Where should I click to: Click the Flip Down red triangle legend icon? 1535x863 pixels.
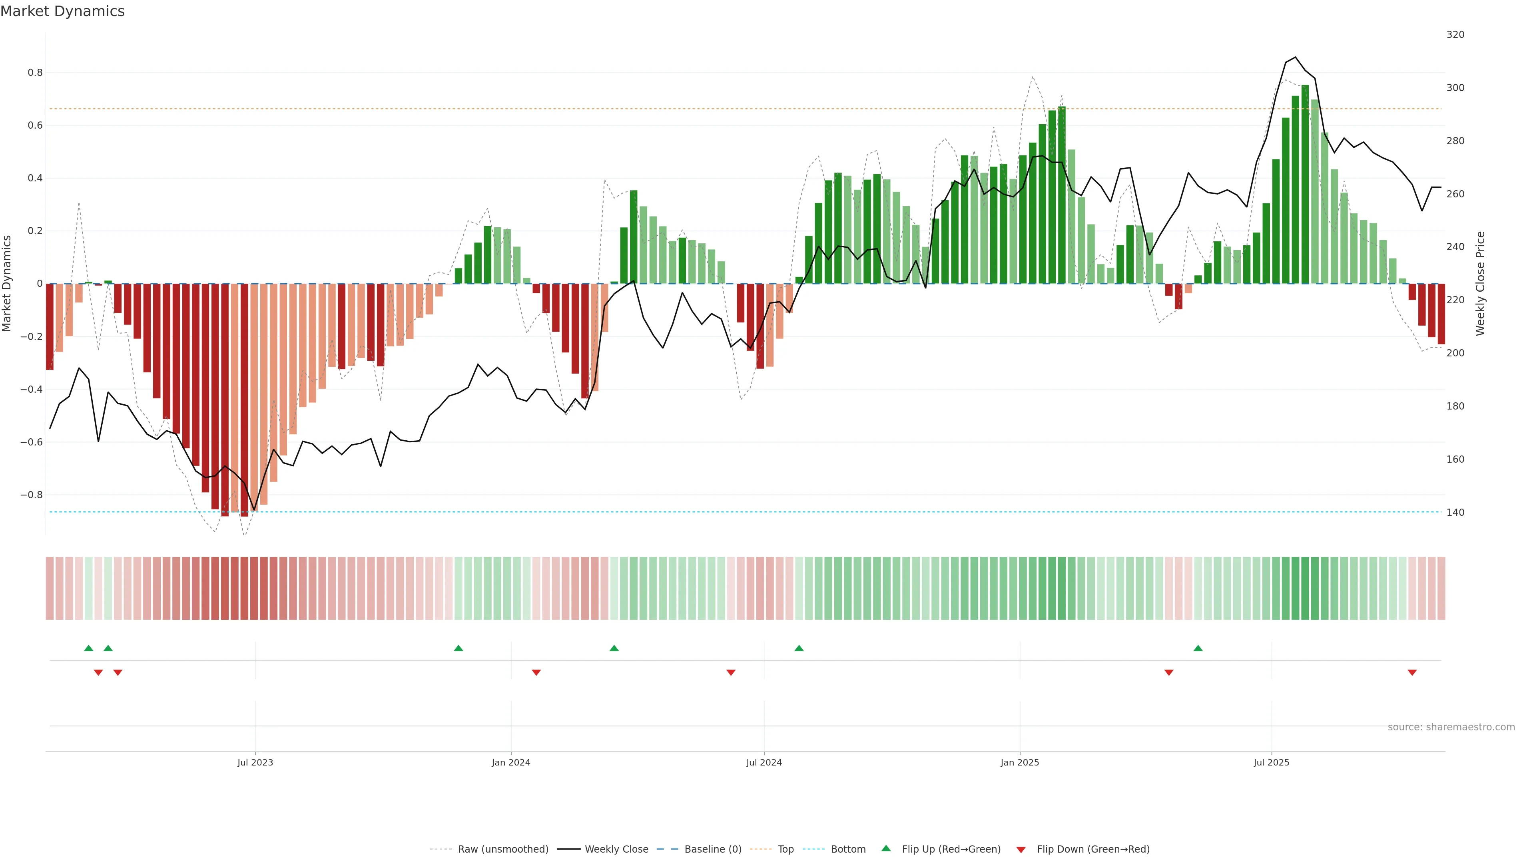click(1021, 850)
